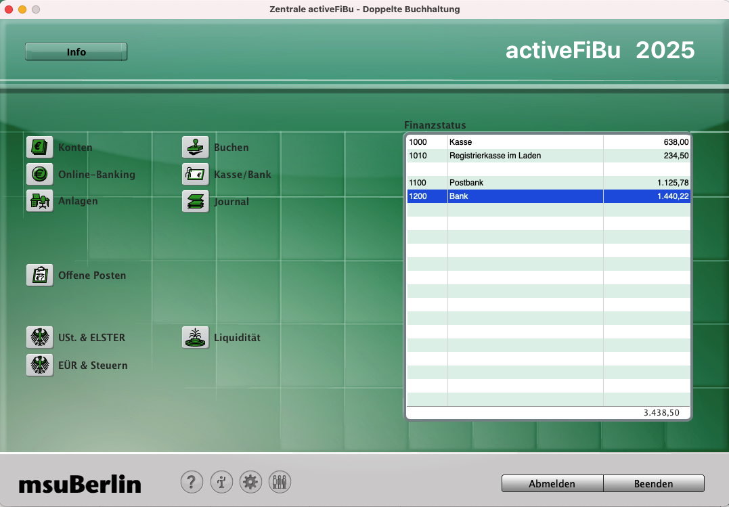Open the Liquidität fountain icon
Screen dimensions: 729x507
pos(196,337)
